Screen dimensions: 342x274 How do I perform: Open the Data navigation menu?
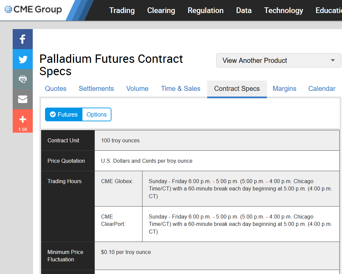coord(244,10)
